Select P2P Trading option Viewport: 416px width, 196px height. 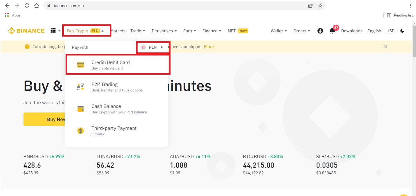click(x=117, y=87)
